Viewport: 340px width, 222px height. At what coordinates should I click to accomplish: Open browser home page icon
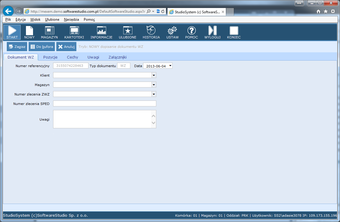[318, 12]
